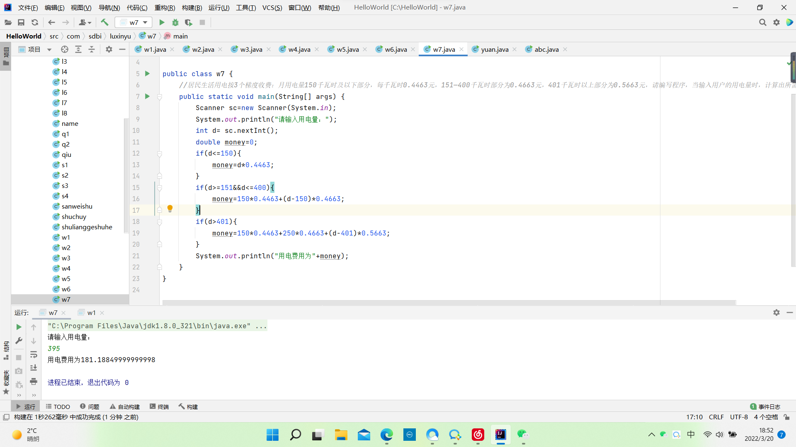
Task: Toggle soft-wrap in Run console
Action: tap(34, 354)
